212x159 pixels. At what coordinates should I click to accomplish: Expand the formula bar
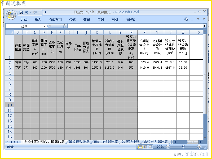tap(205, 26)
